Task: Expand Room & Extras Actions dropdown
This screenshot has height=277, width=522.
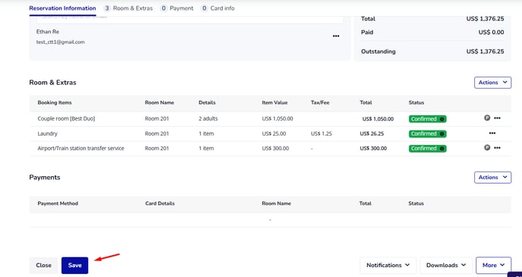Action: click(492, 83)
